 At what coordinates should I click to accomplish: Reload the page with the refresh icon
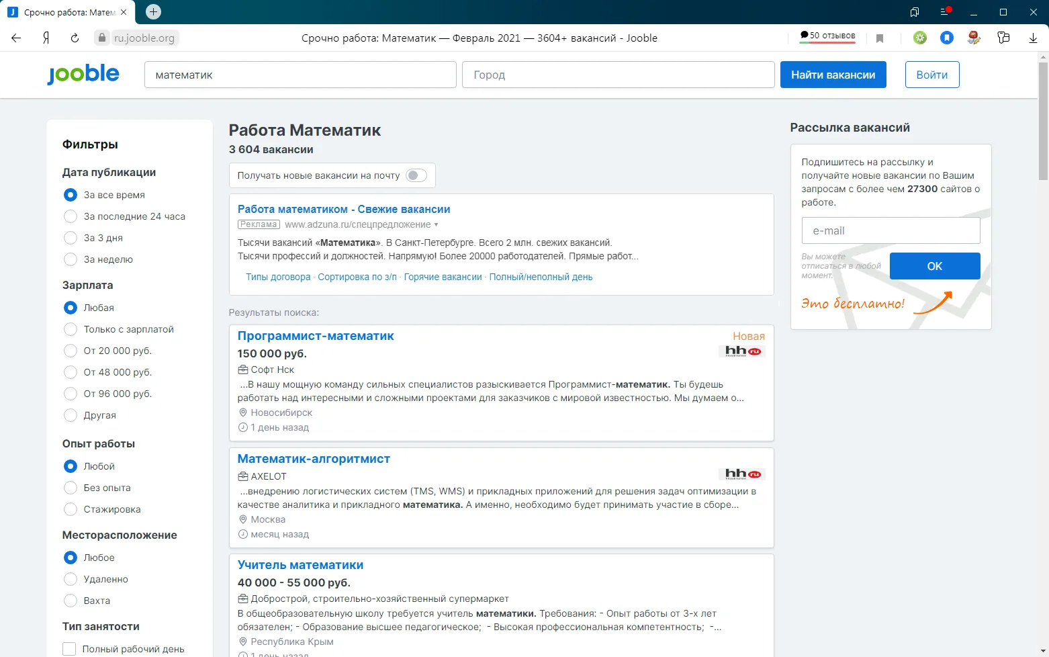pos(75,38)
